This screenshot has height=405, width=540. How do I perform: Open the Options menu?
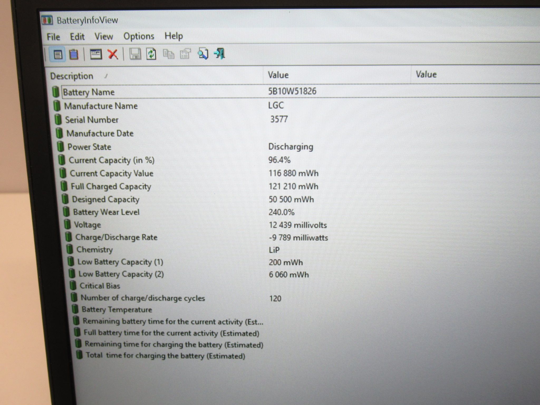pos(139,36)
